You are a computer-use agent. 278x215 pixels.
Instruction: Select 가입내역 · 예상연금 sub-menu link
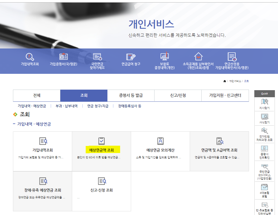(x=32, y=106)
